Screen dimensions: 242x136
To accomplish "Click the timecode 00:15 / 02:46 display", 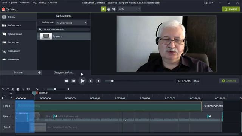I will 184,81.
